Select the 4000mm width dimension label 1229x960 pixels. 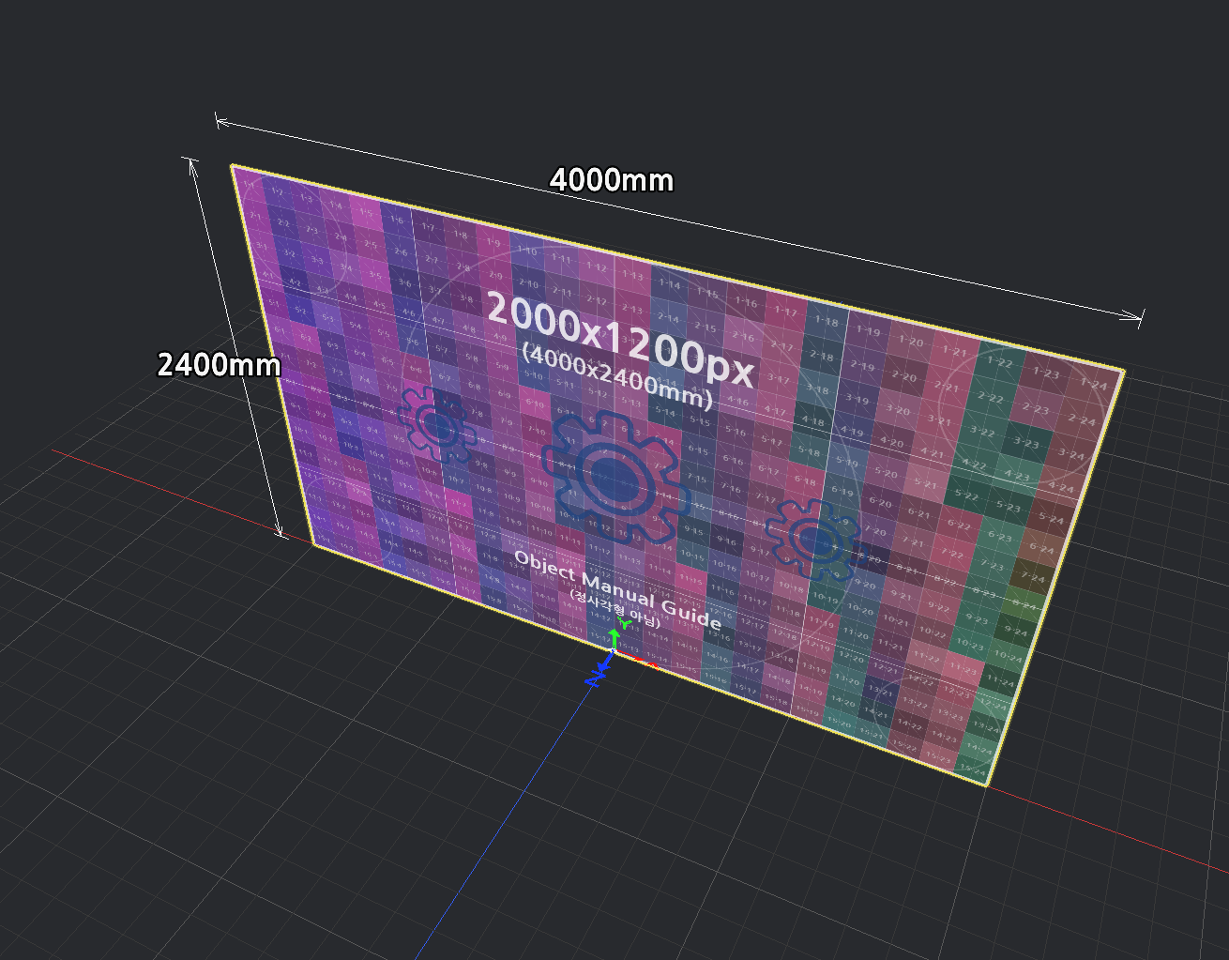tap(611, 179)
